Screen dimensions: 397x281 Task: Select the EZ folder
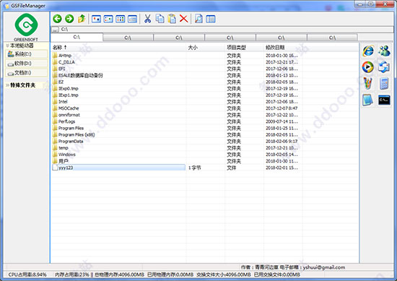(x=61, y=82)
